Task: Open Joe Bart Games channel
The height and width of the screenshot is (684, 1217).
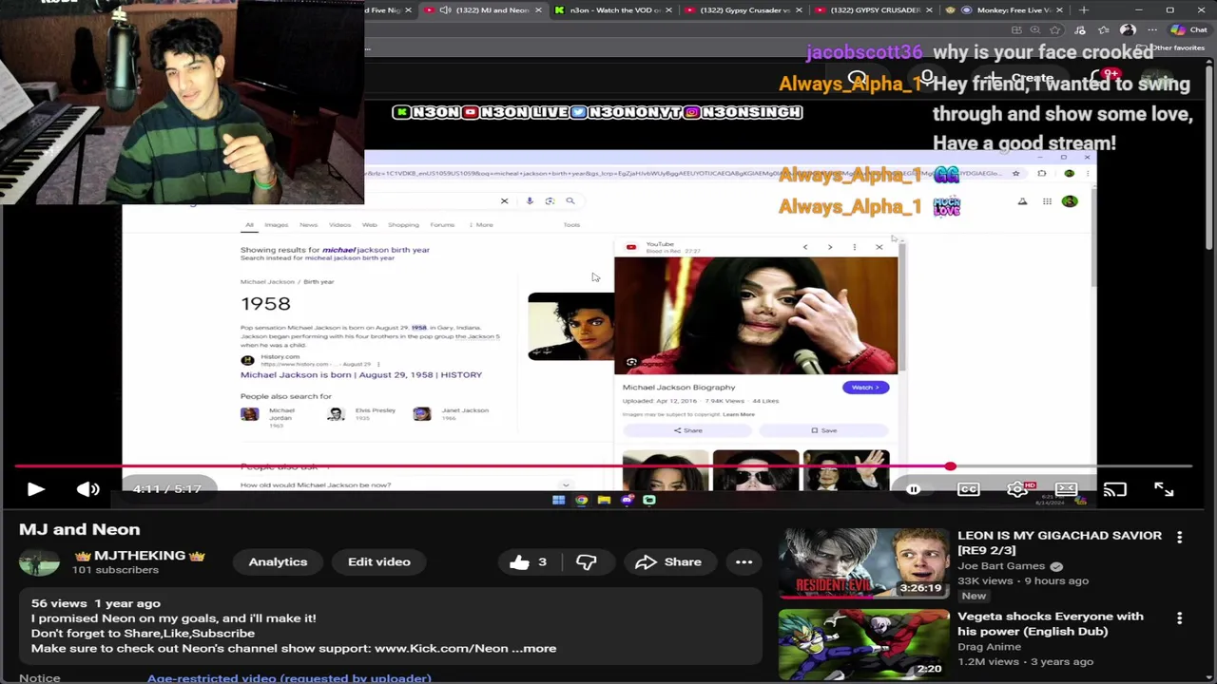Action: click(x=1001, y=565)
